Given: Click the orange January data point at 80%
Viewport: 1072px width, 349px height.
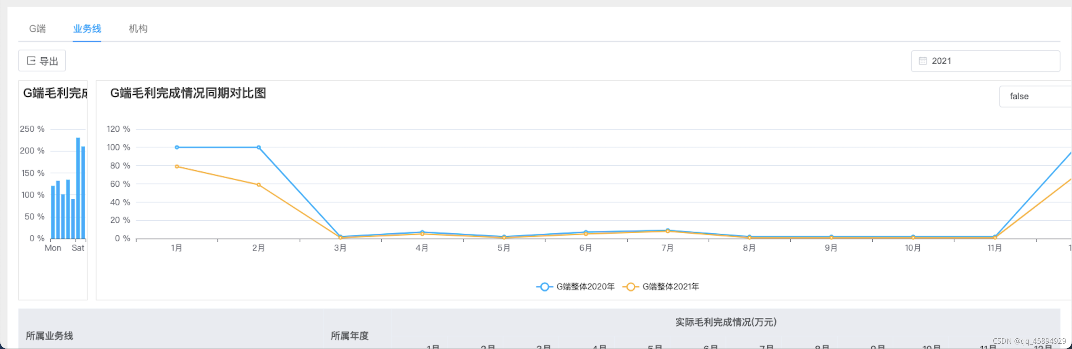Looking at the screenshot, I should (x=177, y=166).
